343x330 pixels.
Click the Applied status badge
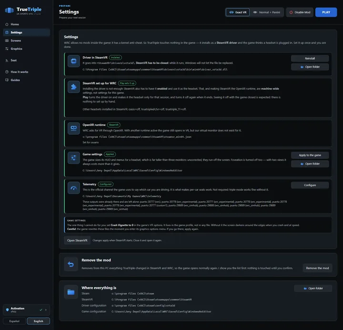point(110,154)
